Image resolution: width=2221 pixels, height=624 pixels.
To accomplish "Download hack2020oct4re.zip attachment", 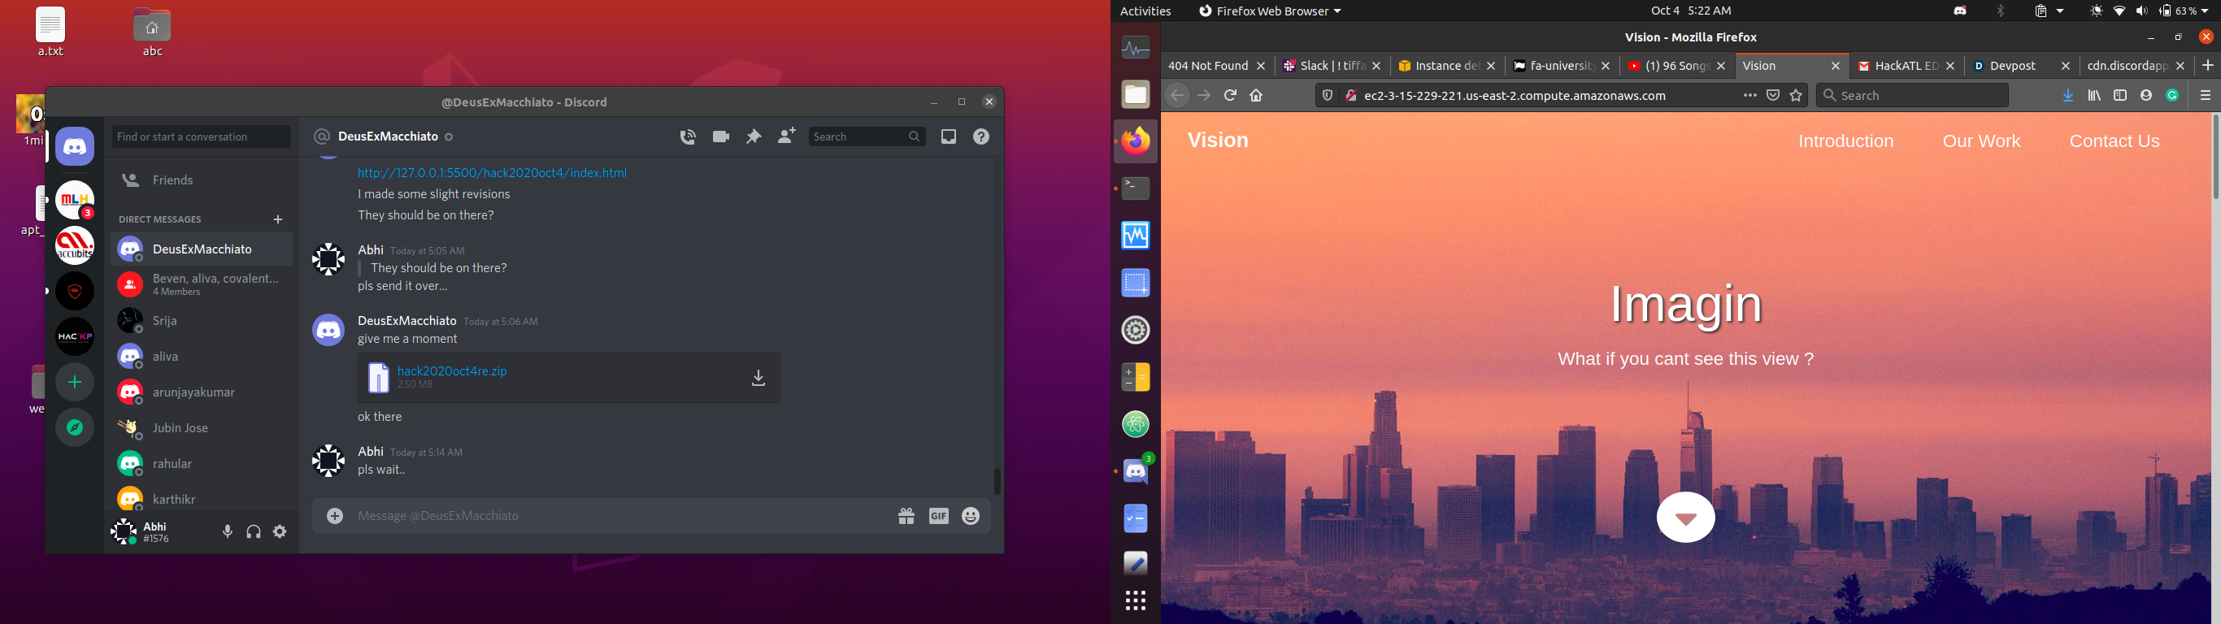I will [758, 378].
